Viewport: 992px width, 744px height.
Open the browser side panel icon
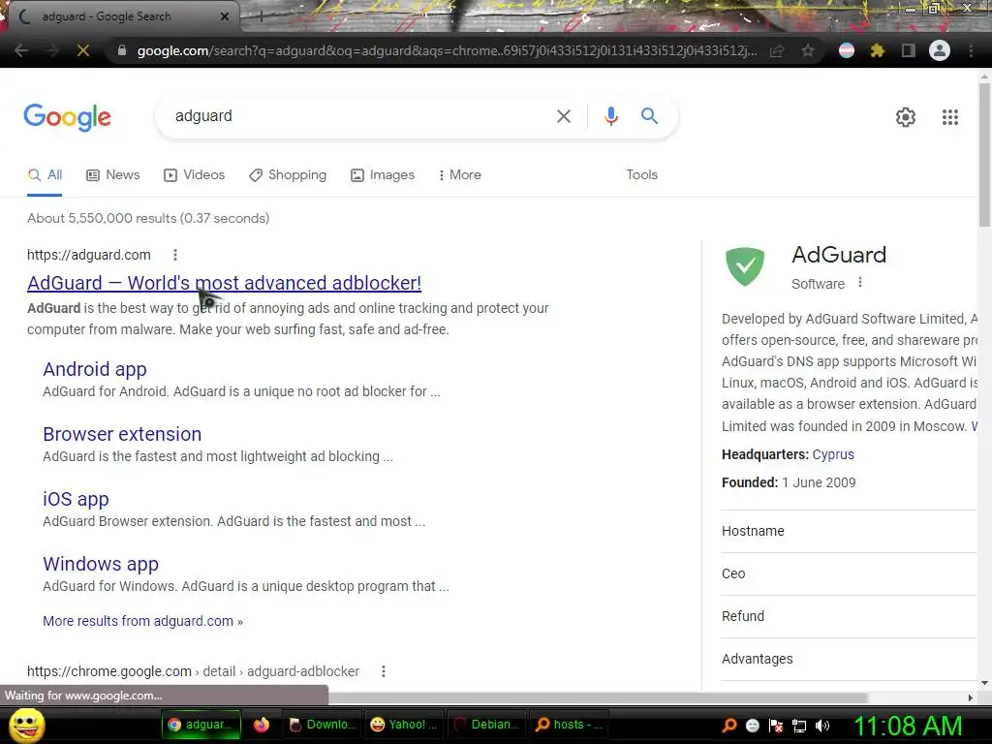(x=909, y=50)
